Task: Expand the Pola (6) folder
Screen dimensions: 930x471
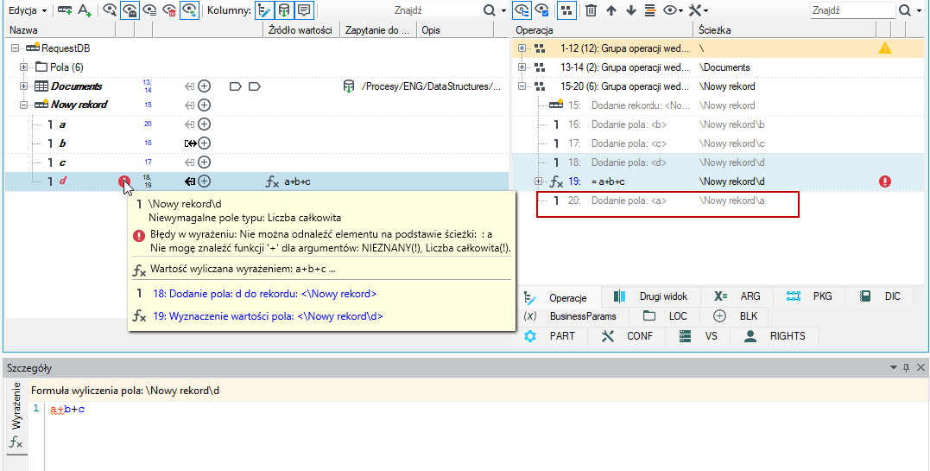Action: click(x=23, y=67)
